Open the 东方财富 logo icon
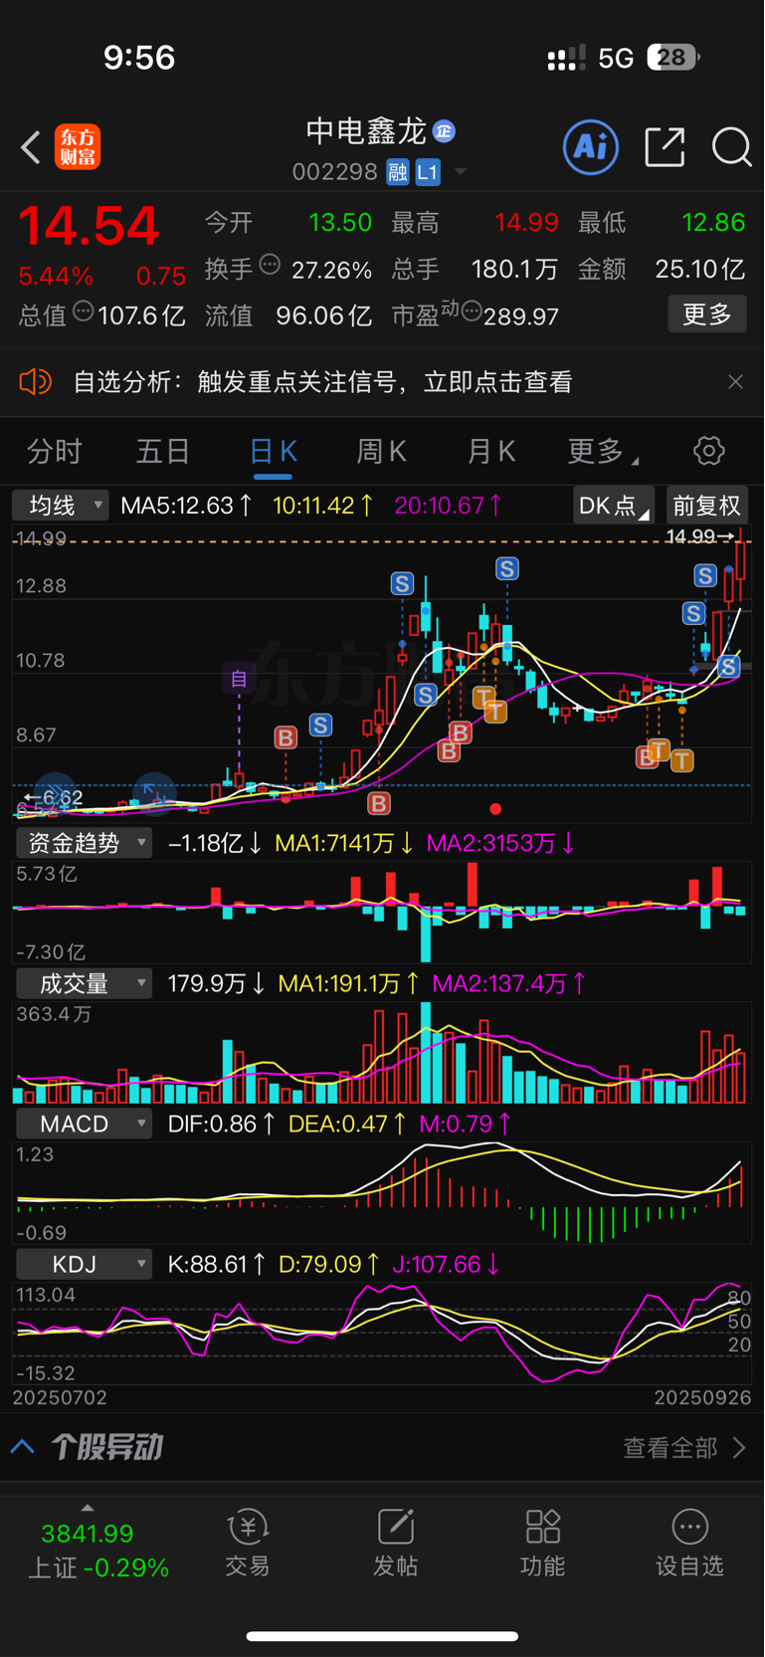 pos(78,147)
